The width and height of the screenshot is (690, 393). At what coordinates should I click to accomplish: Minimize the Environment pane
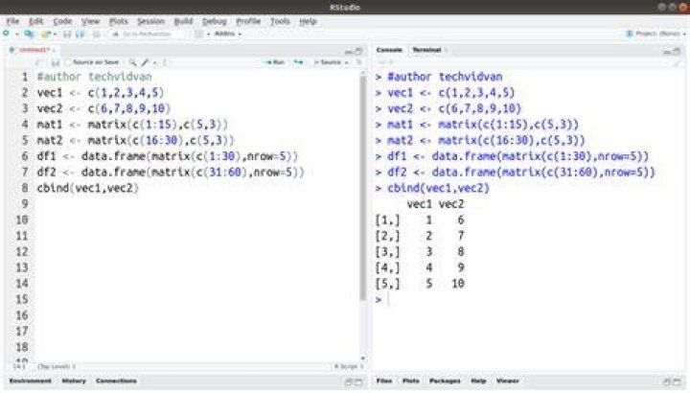(349, 381)
